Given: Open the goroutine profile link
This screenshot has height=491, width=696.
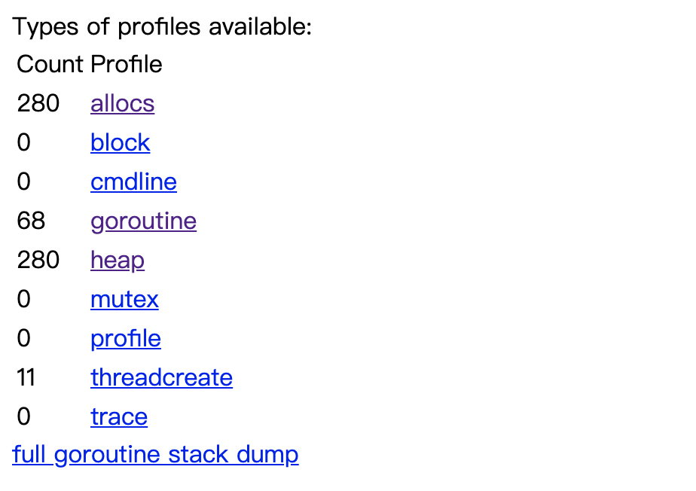Looking at the screenshot, I should pos(143,221).
